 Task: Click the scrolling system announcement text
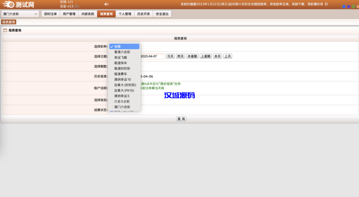point(254,4)
